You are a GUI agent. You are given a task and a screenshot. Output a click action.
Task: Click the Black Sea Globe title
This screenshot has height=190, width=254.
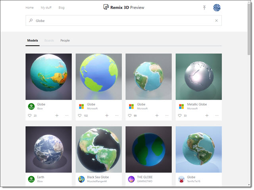coord(98,177)
